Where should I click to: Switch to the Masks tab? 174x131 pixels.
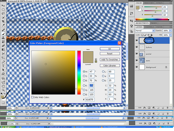pyautogui.click(x=154, y=23)
